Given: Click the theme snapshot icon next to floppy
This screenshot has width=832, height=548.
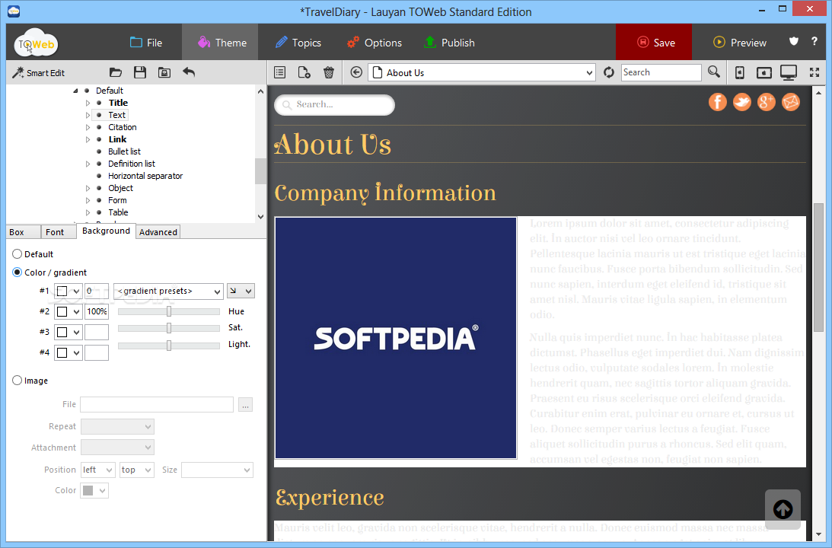Looking at the screenshot, I should coord(164,72).
